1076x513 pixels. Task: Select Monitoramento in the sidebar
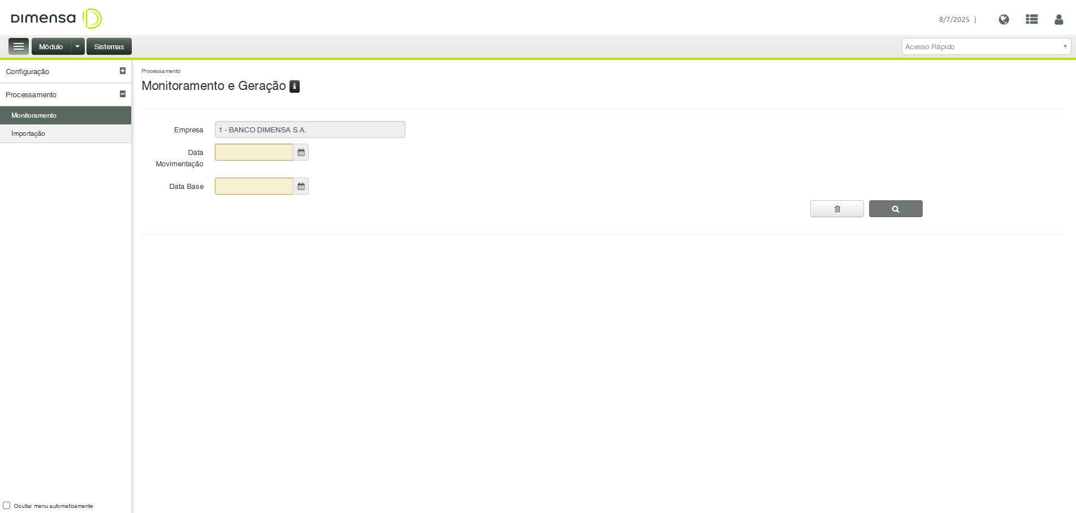click(x=34, y=115)
